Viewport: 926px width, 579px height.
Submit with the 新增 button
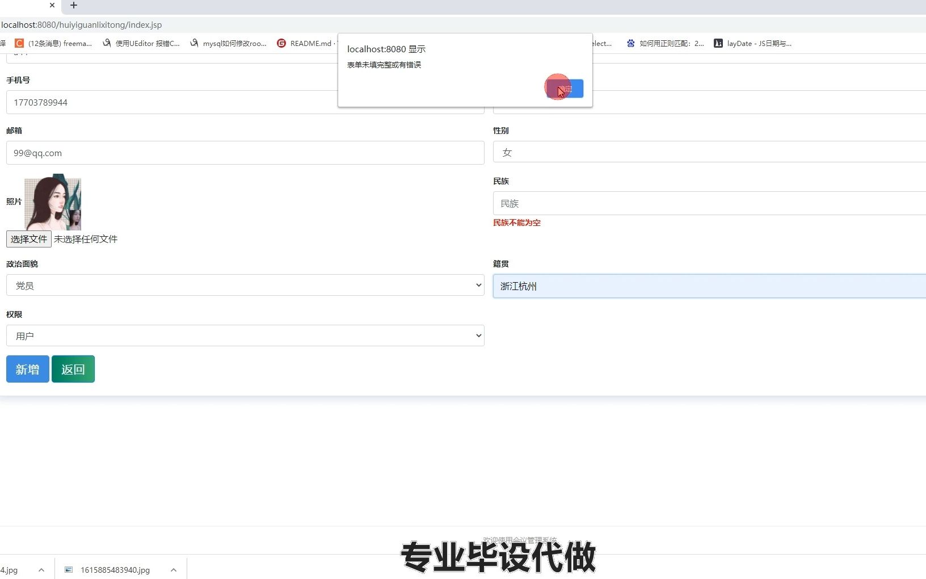[28, 369]
